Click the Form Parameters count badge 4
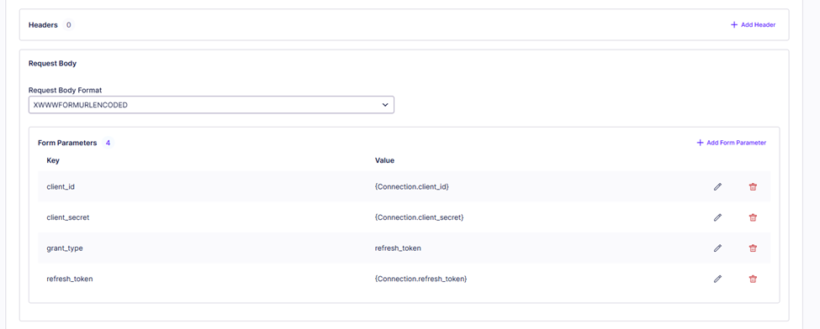 click(x=108, y=143)
